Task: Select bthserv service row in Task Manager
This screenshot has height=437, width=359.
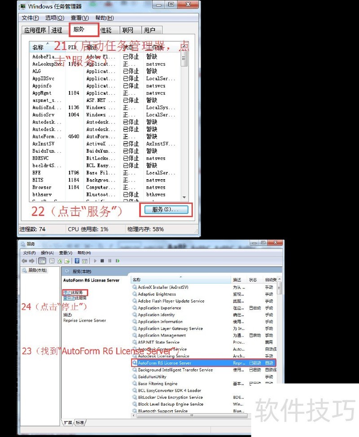Action: 105,194
